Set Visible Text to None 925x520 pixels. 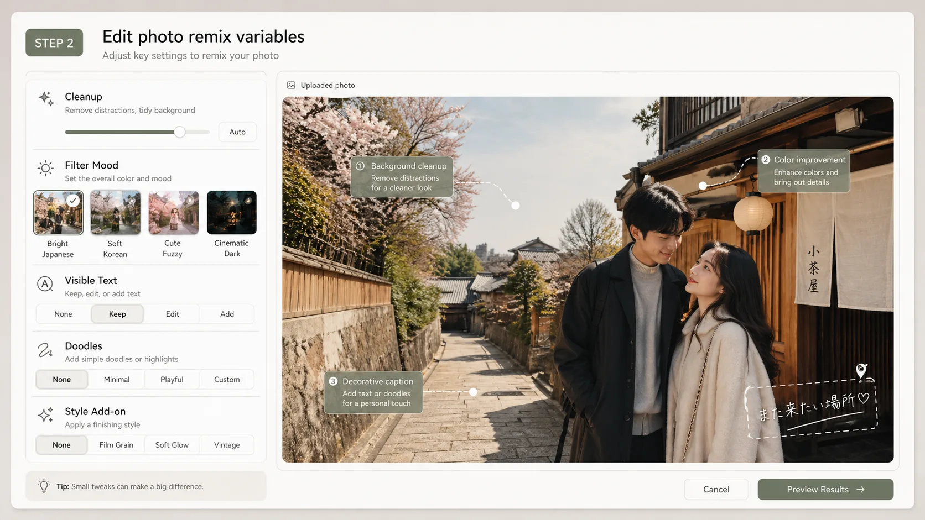pos(63,313)
